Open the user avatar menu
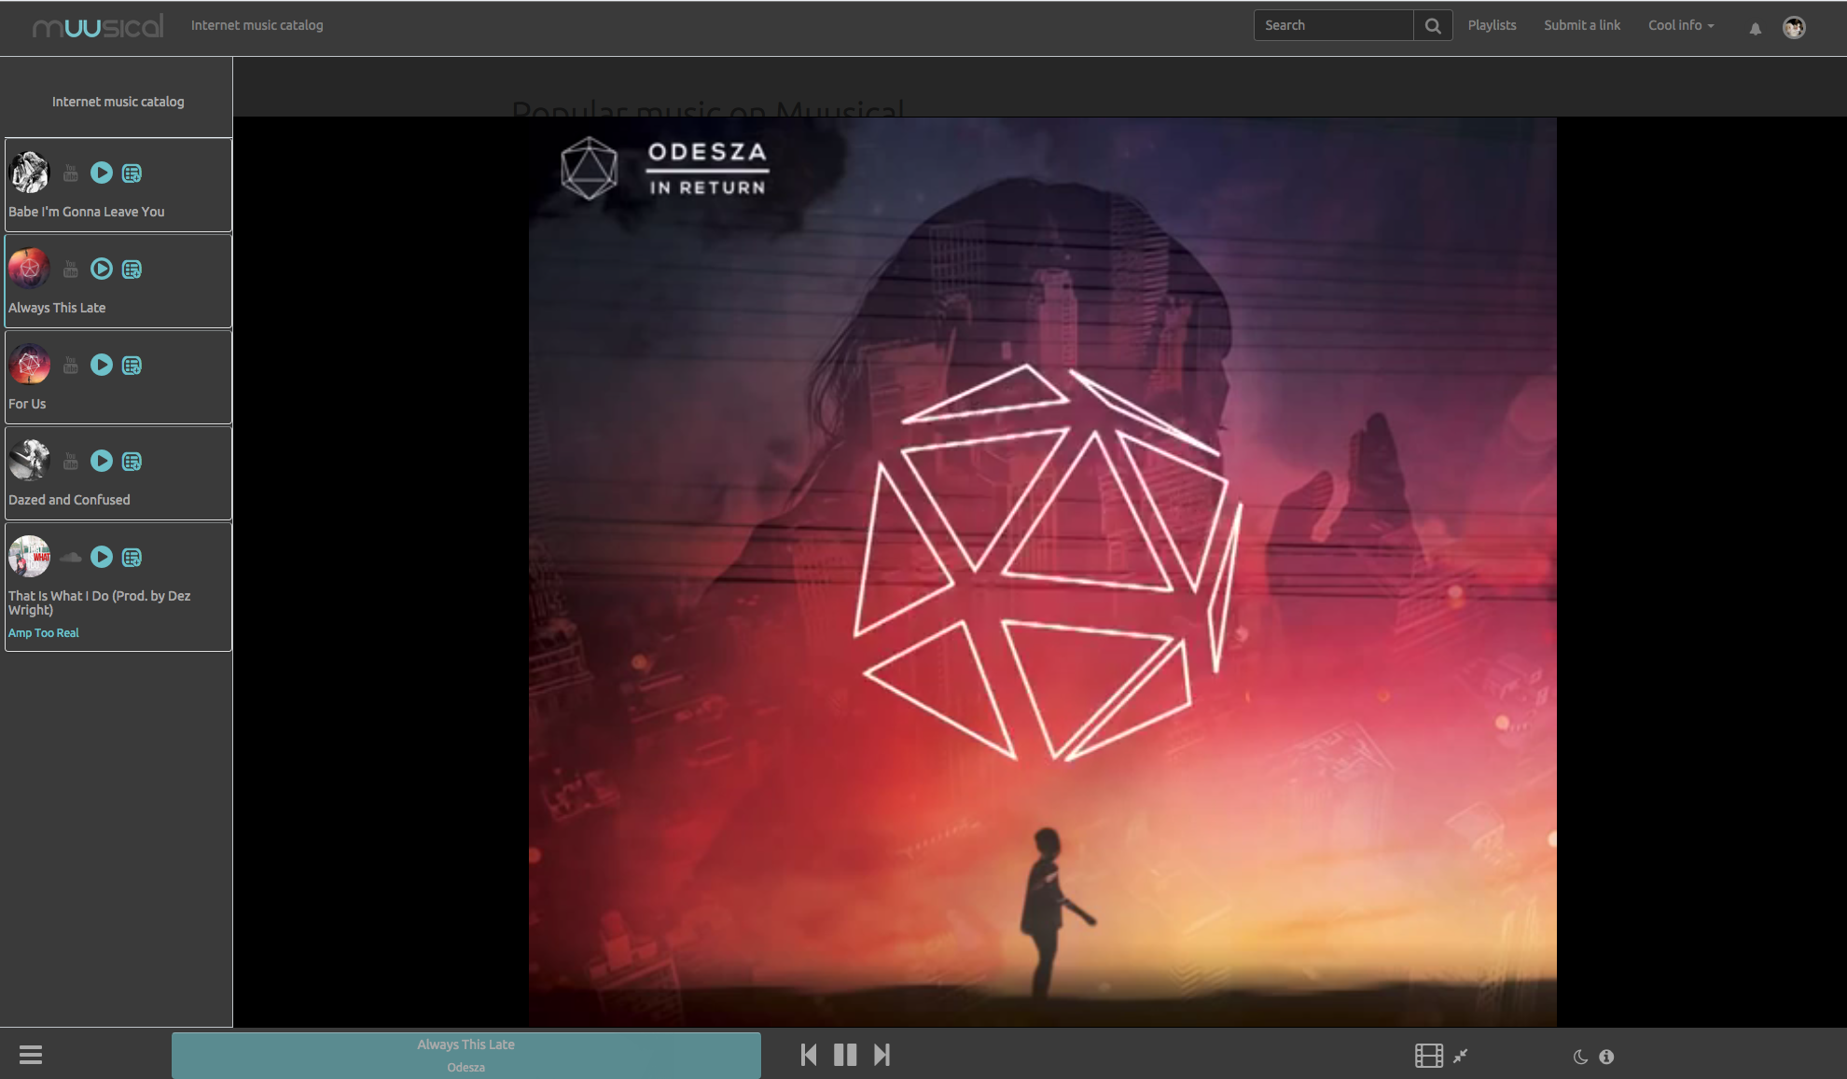This screenshot has height=1079, width=1847. click(1793, 27)
